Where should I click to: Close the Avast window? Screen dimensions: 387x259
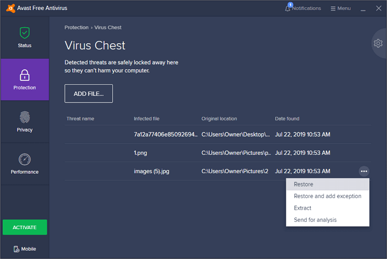coord(379,8)
